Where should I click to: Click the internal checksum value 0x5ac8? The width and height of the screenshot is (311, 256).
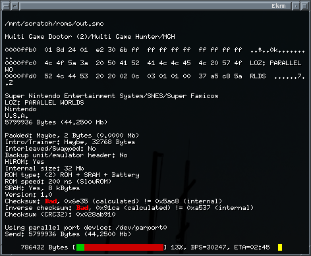click(167, 201)
